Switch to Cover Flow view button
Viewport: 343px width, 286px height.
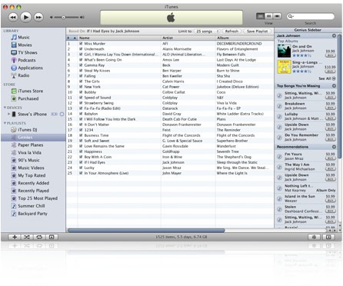[x=277, y=16]
